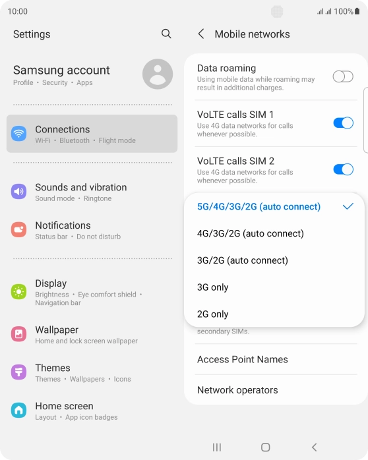Open Connections via its Wi-Fi icon
The image size is (368, 460).
coord(18,134)
